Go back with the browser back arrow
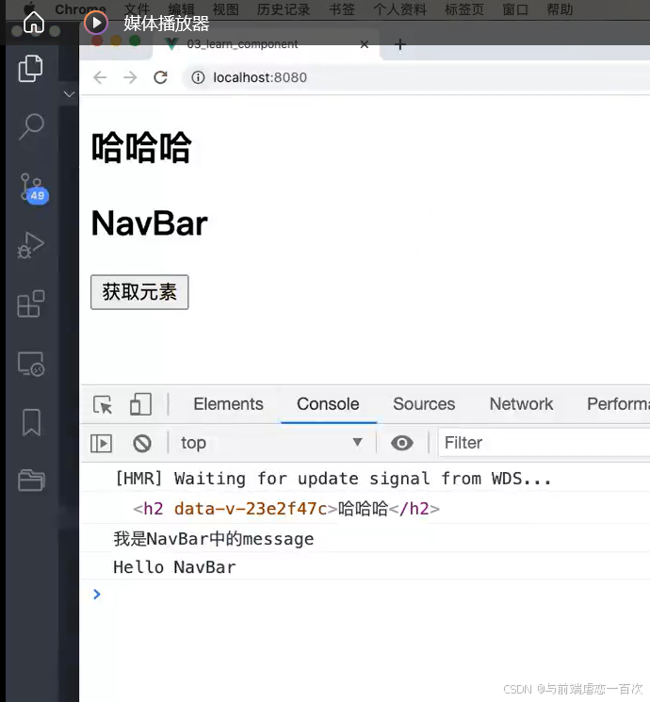The image size is (650, 702). 100,77
